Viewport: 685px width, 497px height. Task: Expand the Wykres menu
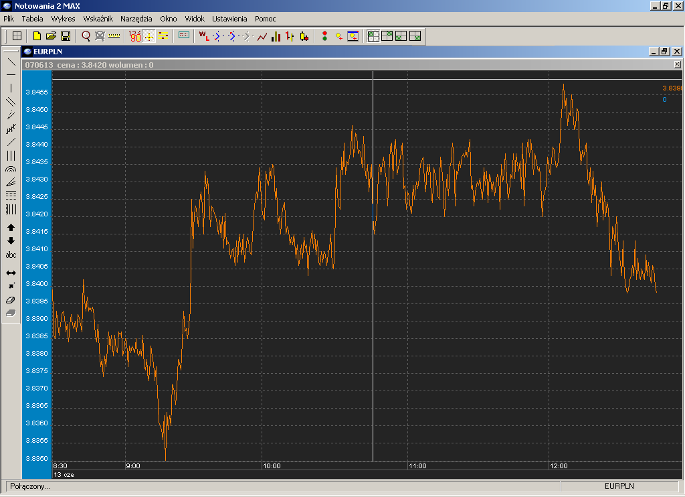(63, 19)
